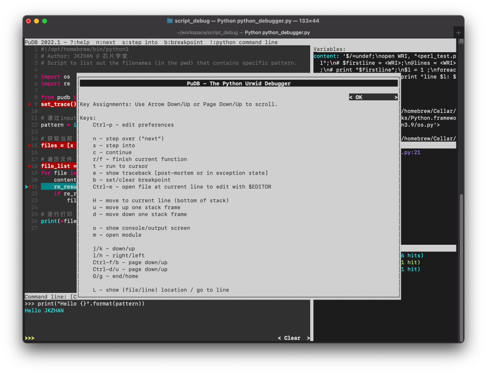Click the 'set_trace()' line in source

[58, 104]
